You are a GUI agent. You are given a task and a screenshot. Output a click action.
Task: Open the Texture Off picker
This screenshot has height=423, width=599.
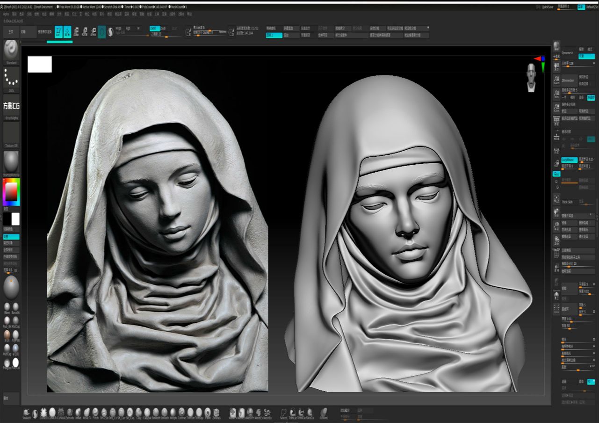click(x=11, y=136)
